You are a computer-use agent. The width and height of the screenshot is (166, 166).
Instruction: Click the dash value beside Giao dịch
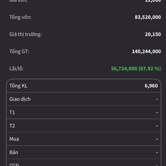(x=157, y=99)
